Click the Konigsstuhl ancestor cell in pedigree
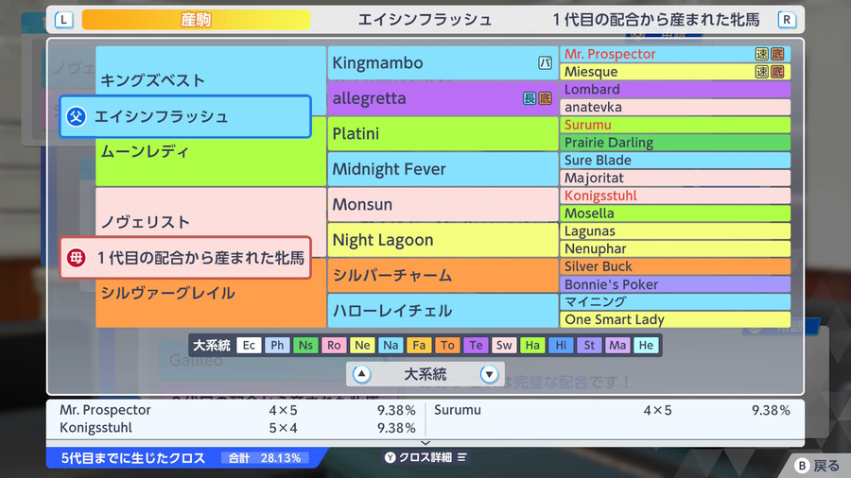The image size is (851, 478). (674, 196)
